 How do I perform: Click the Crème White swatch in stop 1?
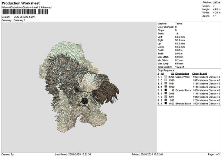(x=165, y=77)
